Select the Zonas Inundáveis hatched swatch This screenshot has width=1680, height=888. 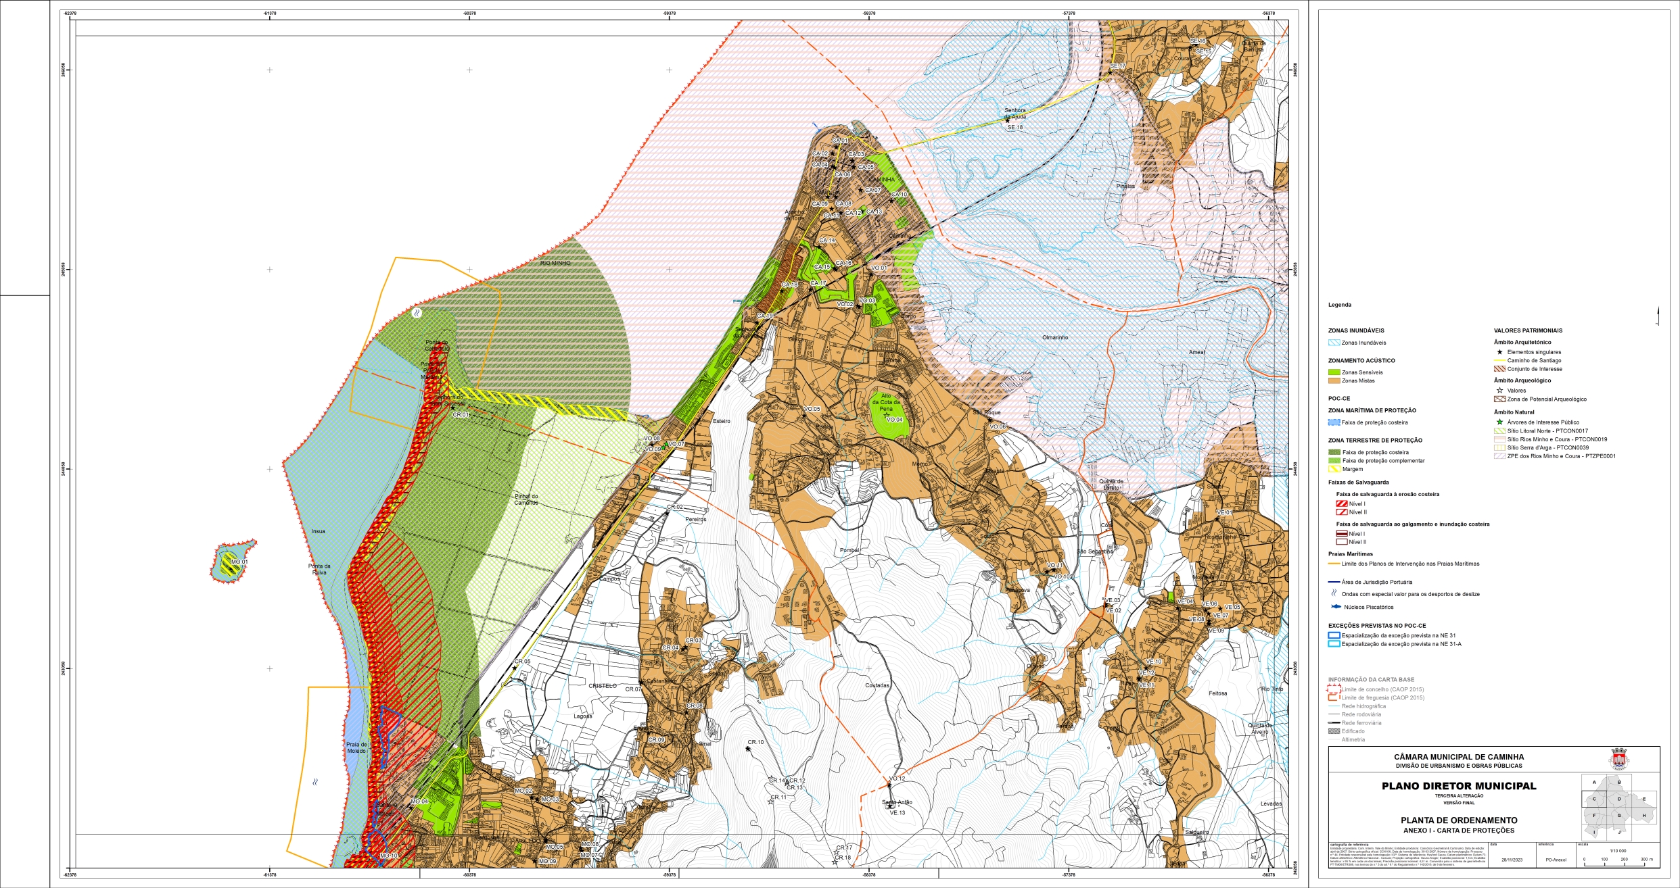1334,343
